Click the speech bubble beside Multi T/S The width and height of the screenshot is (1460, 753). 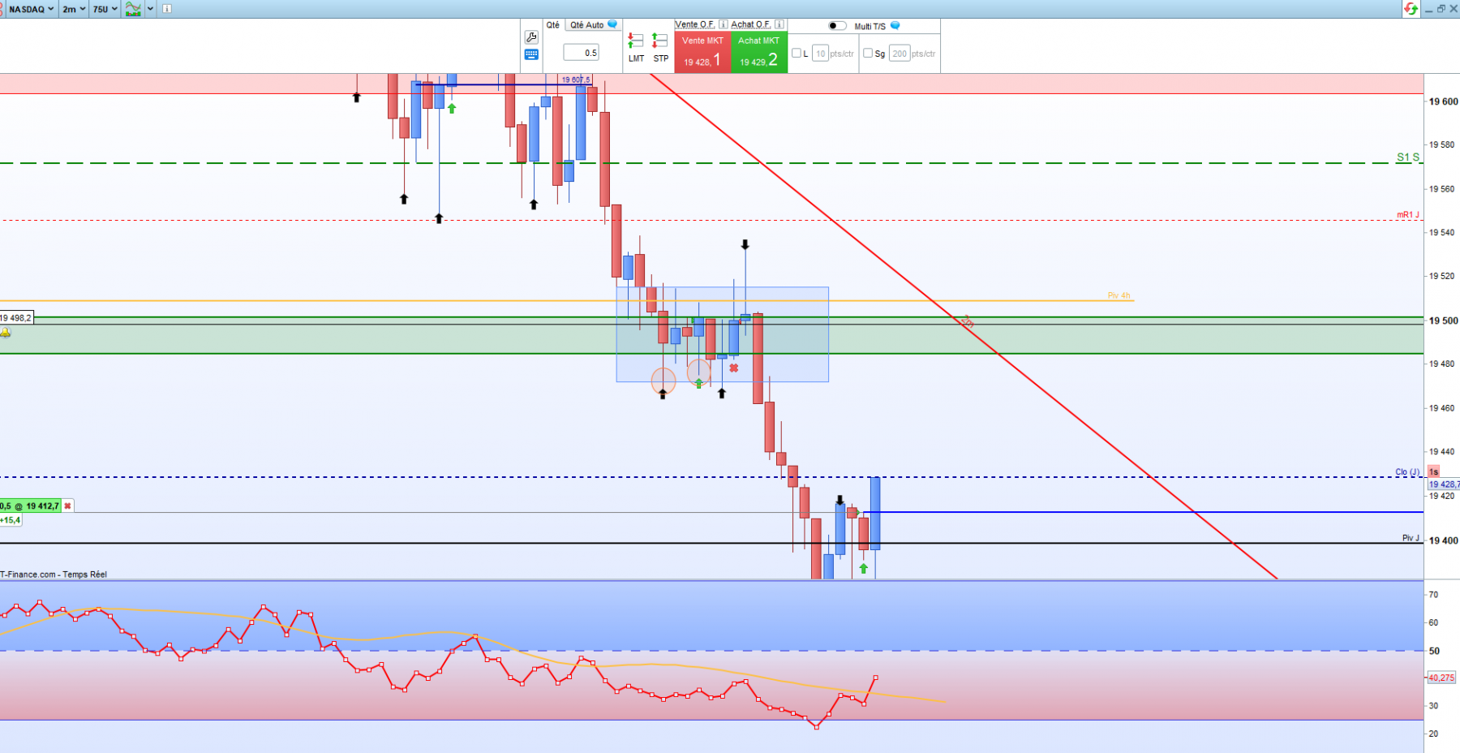tap(895, 25)
